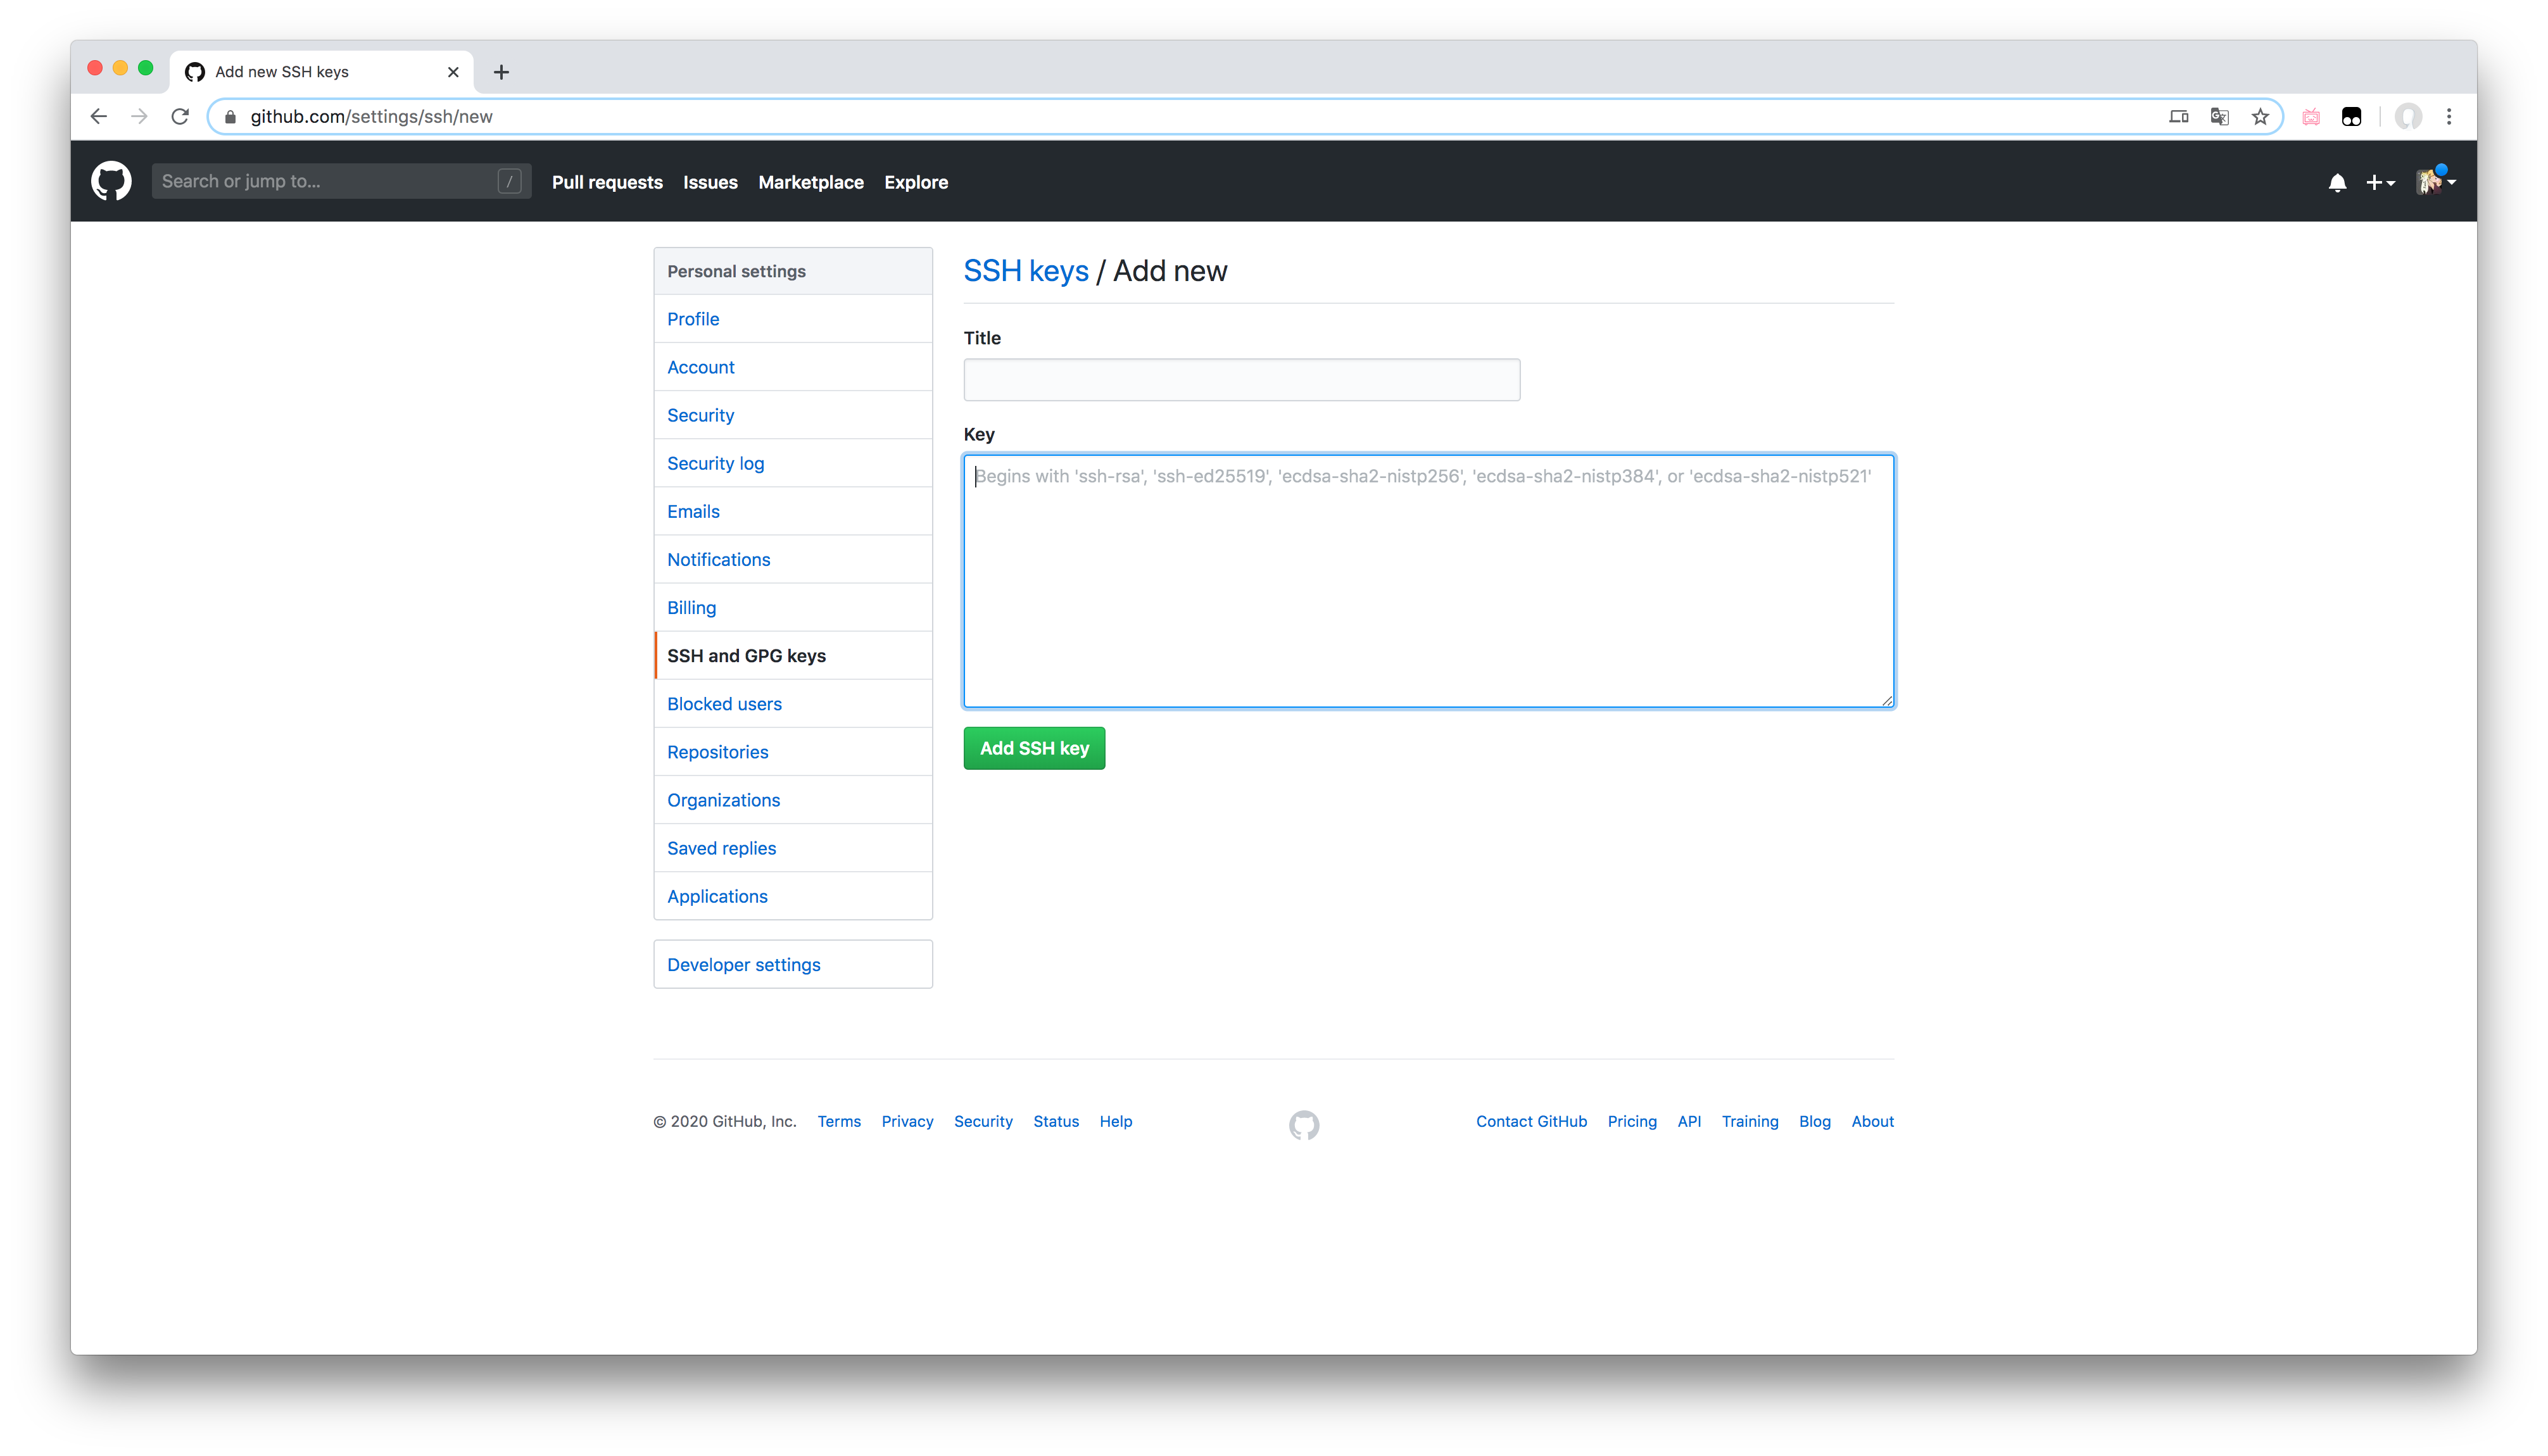
Task: Go back with the browser back arrow
Action: tap(98, 117)
